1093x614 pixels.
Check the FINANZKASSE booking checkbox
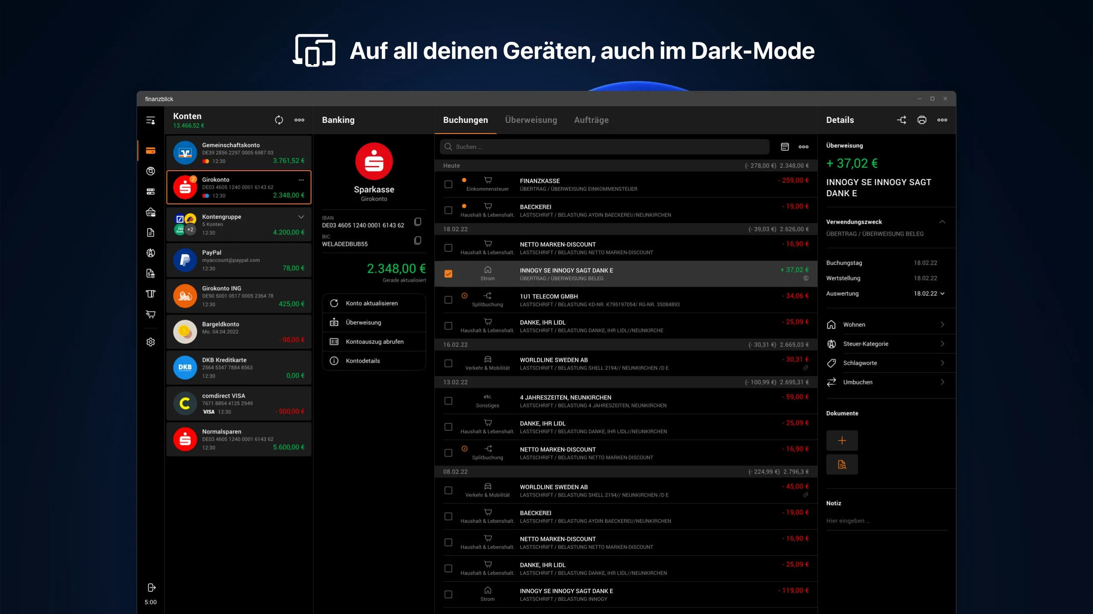[448, 184]
